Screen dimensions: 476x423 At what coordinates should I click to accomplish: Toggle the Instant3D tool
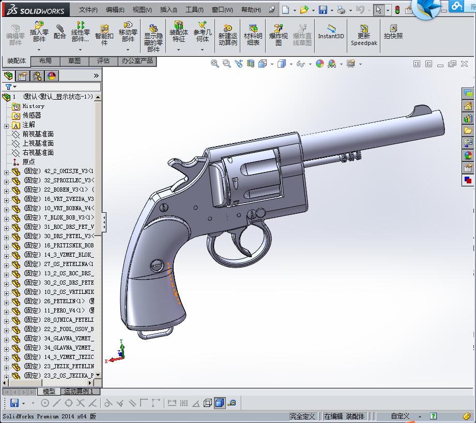pyautogui.click(x=331, y=32)
